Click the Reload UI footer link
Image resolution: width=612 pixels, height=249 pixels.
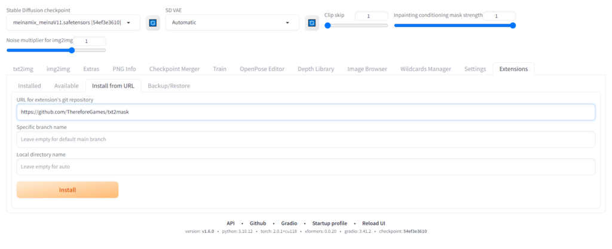pyautogui.click(x=374, y=223)
